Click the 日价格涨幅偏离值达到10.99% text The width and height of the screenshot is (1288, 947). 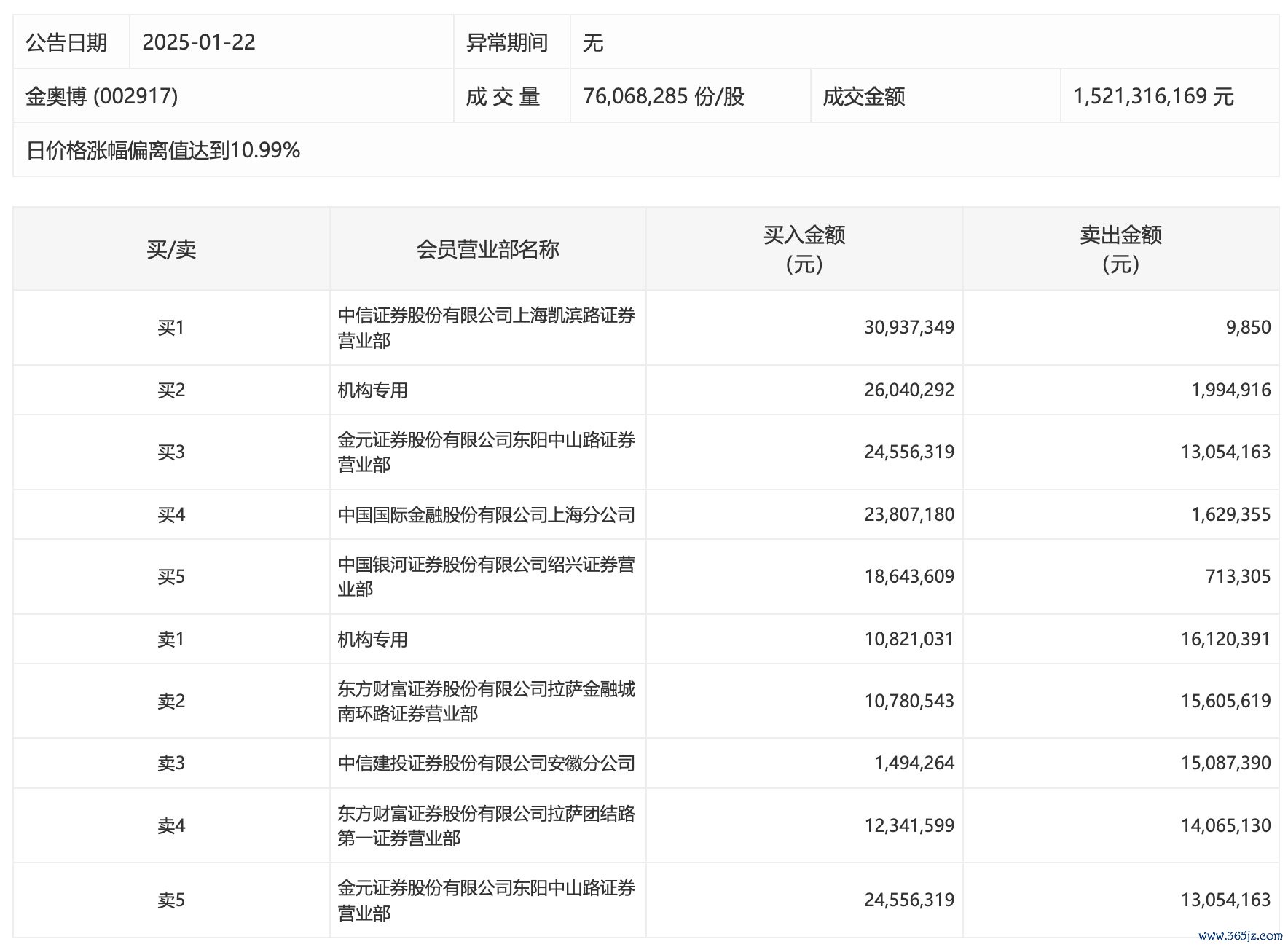click(163, 150)
